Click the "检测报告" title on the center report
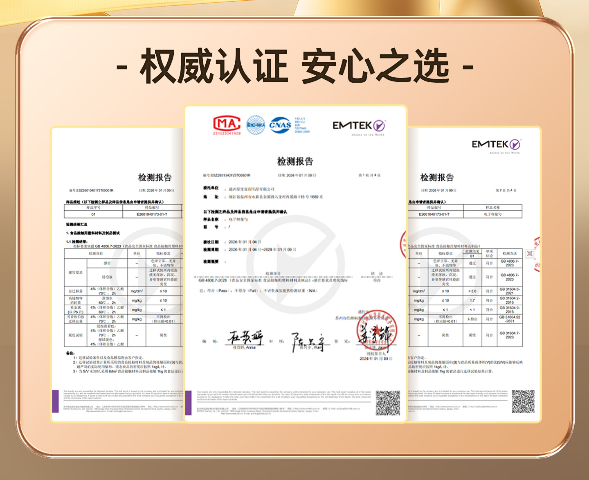The height and width of the screenshot is (480, 589). pyautogui.click(x=295, y=161)
